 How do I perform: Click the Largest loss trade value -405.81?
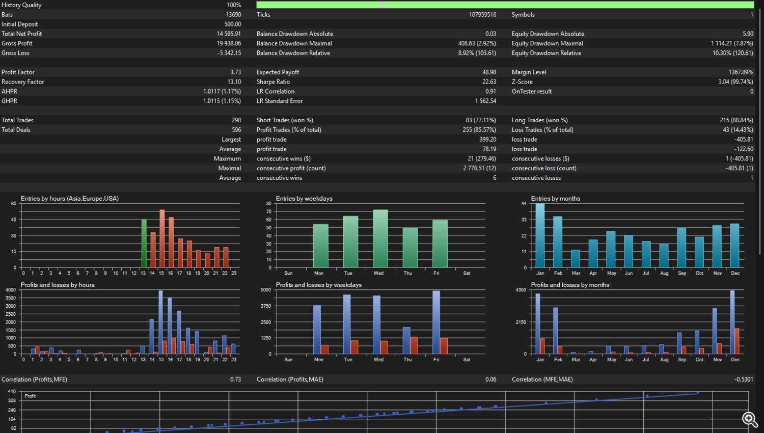[x=744, y=140]
